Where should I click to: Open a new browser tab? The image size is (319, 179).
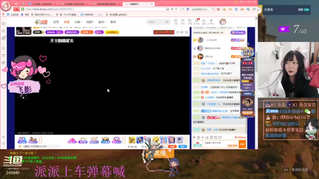(157, 4)
